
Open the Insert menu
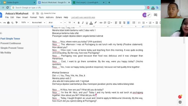pos(25,17)
